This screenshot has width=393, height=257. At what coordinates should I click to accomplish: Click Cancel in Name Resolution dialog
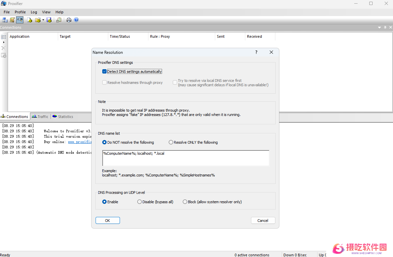263,221
